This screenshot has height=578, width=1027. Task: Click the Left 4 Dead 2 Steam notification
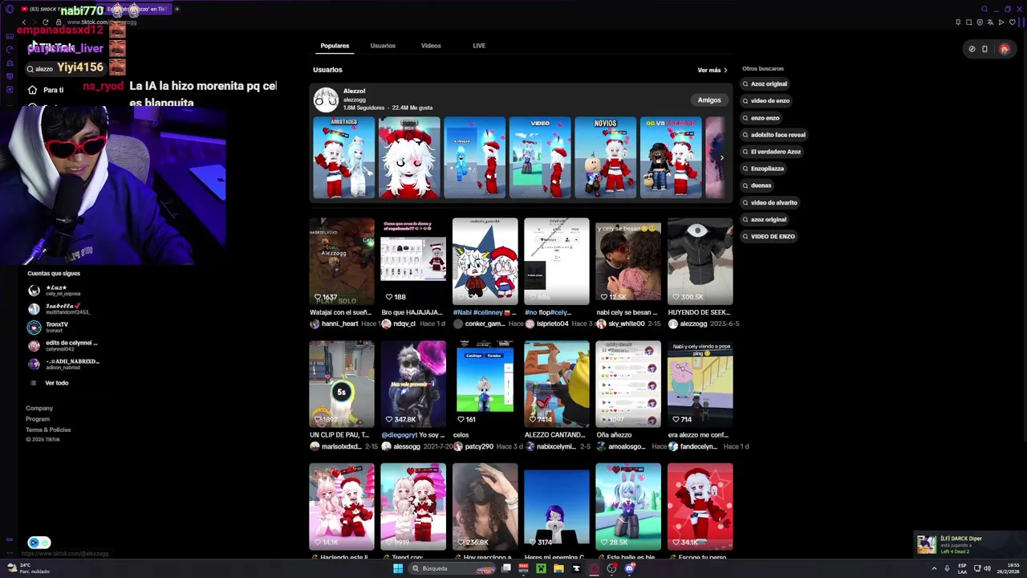click(969, 544)
